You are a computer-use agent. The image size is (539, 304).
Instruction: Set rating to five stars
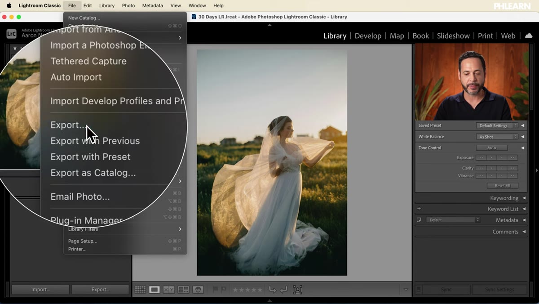click(260, 290)
